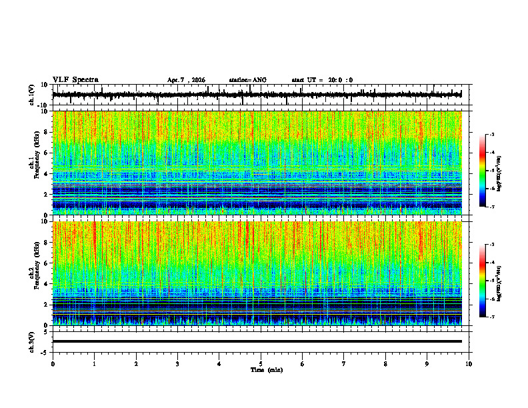
Task: Click time axis tick label "2"
Action: click(136, 364)
